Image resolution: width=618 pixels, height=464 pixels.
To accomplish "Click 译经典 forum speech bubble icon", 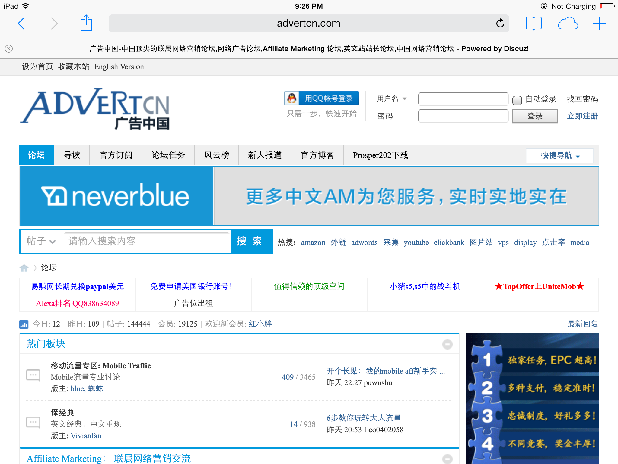I will 33,423.
